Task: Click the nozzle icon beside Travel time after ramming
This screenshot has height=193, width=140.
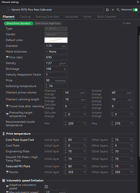Action: [x=7, y=106]
